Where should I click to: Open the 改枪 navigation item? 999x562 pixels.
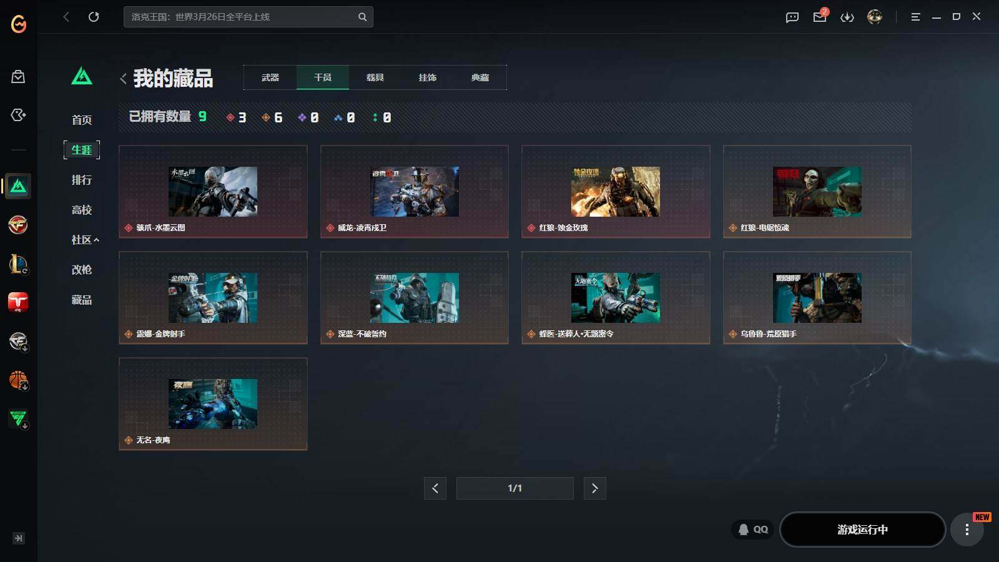coord(82,270)
